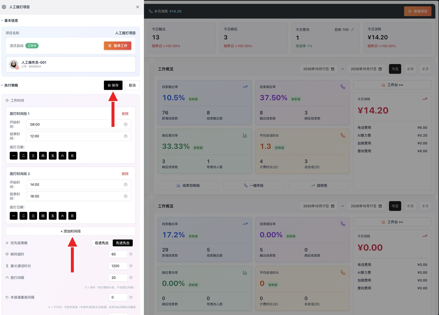This screenshot has width=439, height=315.
Task: Click trend icon on the 10.5% 线索触达率 card
Action: pyautogui.click(x=245, y=87)
